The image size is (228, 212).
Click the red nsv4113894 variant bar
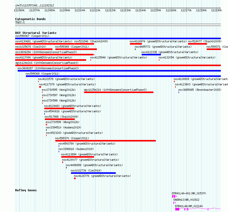coord(78,157)
